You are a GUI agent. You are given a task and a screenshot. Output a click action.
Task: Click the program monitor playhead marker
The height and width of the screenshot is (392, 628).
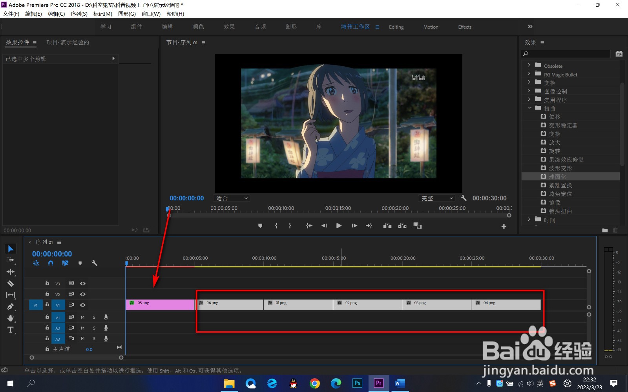(x=168, y=209)
